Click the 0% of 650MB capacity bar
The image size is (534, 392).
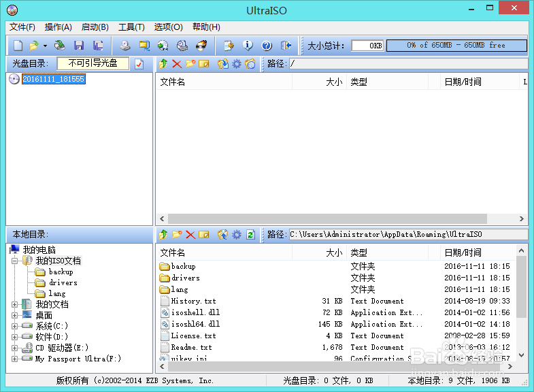[456, 46]
